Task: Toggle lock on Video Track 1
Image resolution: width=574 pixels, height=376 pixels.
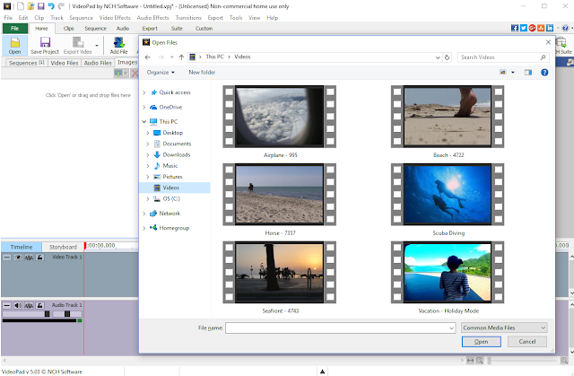Action: [x=39, y=258]
